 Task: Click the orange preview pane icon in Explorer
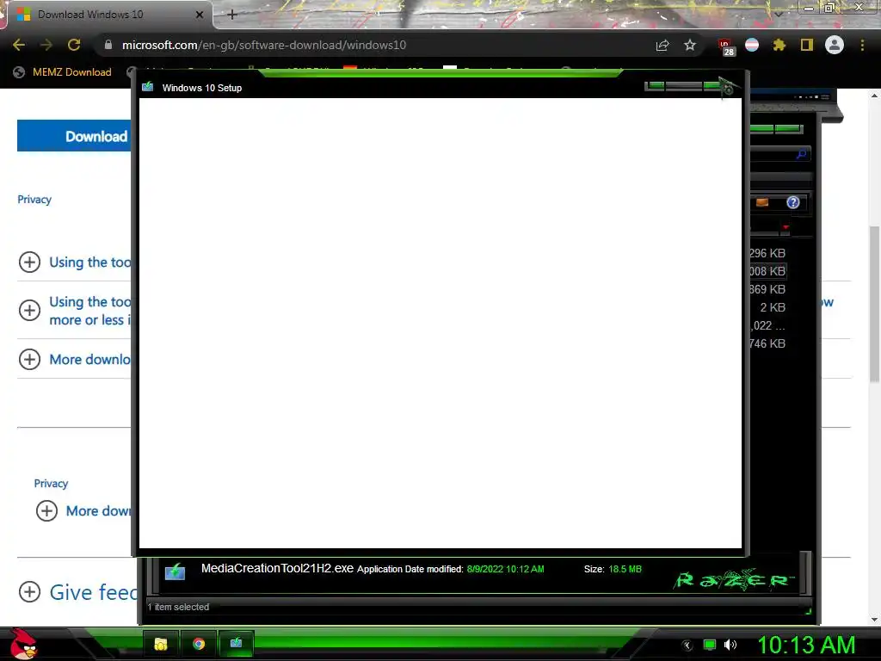[762, 202]
